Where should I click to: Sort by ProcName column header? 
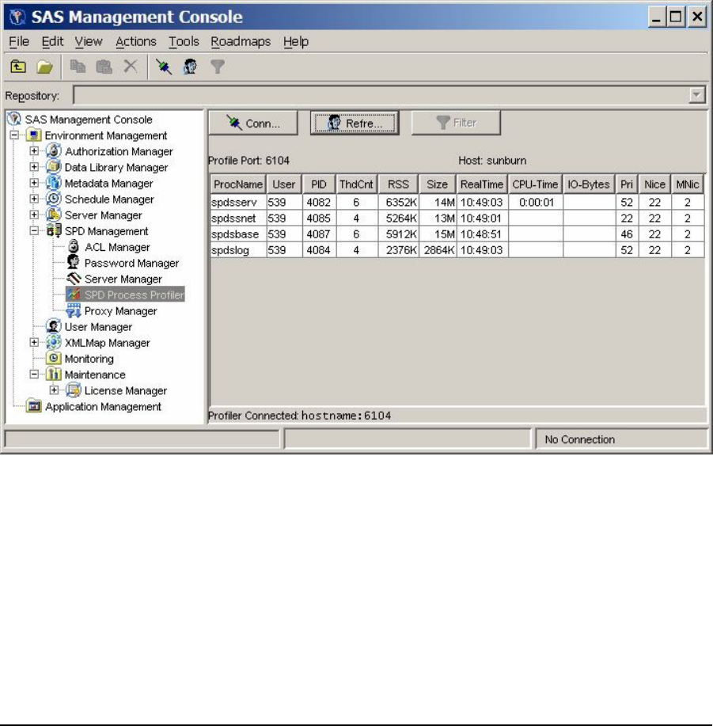tap(238, 184)
